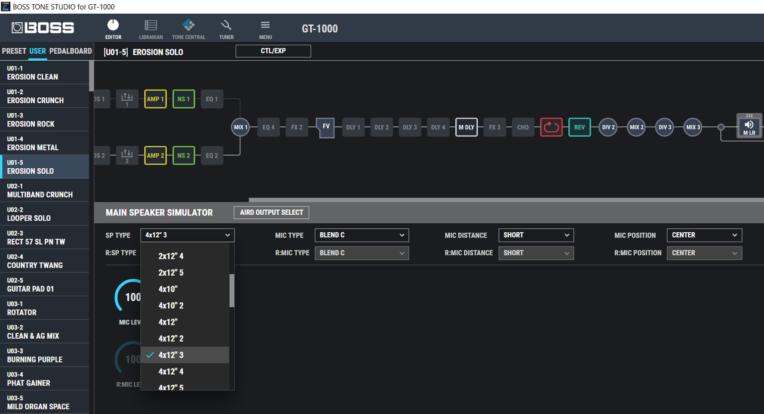This screenshot has width=764, height=414.
Task: Select the DIV 2 divider node
Action: pyautogui.click(x=608, y=127)
